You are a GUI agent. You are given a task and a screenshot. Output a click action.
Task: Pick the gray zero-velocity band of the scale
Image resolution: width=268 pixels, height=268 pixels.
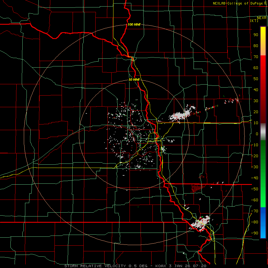coord(263,132)
